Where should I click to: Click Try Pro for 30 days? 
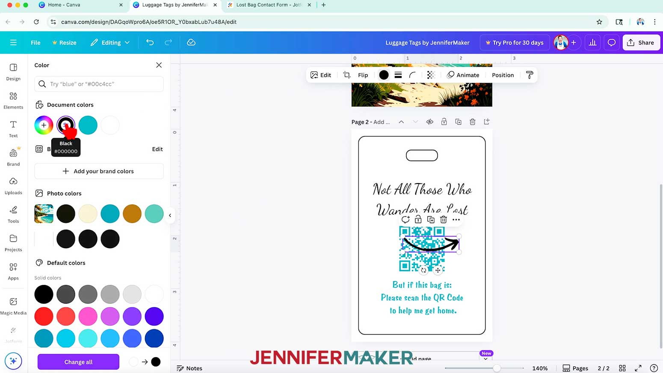tap(515, 42)
